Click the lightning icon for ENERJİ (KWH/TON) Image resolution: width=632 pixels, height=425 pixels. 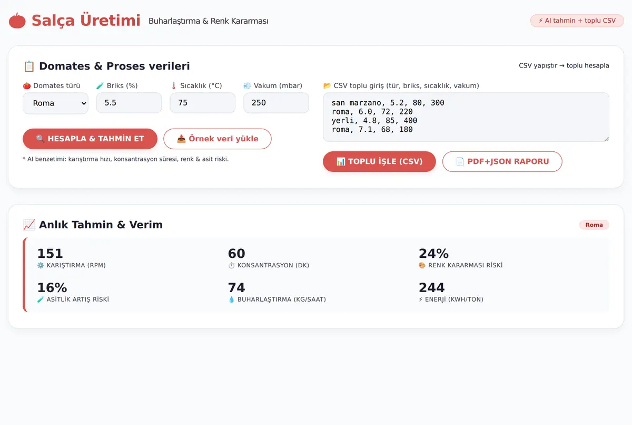pyautogui.click(x=421, y=300)
